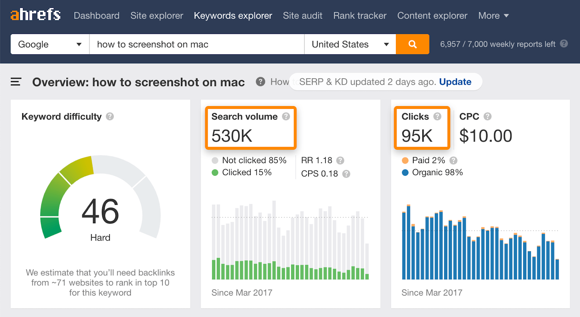Click the keyword search input field

tap(197, 44)
